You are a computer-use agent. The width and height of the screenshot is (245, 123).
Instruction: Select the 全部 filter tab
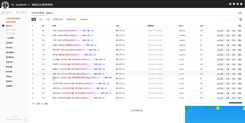click(34, 19)
